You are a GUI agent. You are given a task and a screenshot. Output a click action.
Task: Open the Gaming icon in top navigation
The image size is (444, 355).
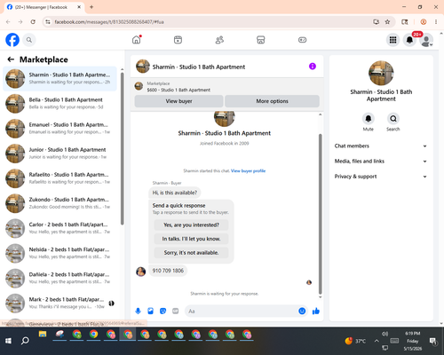coord(302,40)
